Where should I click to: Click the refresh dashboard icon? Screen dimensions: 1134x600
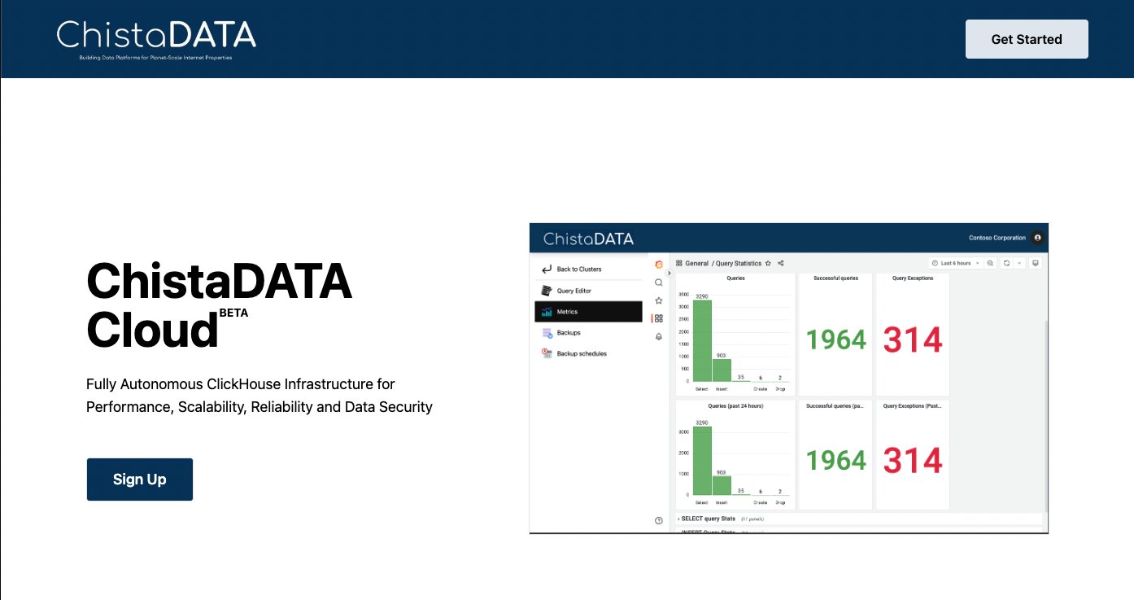[x=1006, y=263]
